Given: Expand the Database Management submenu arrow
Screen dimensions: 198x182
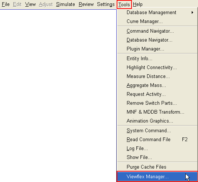Looking at the screenshot, I should click(192, 13).
